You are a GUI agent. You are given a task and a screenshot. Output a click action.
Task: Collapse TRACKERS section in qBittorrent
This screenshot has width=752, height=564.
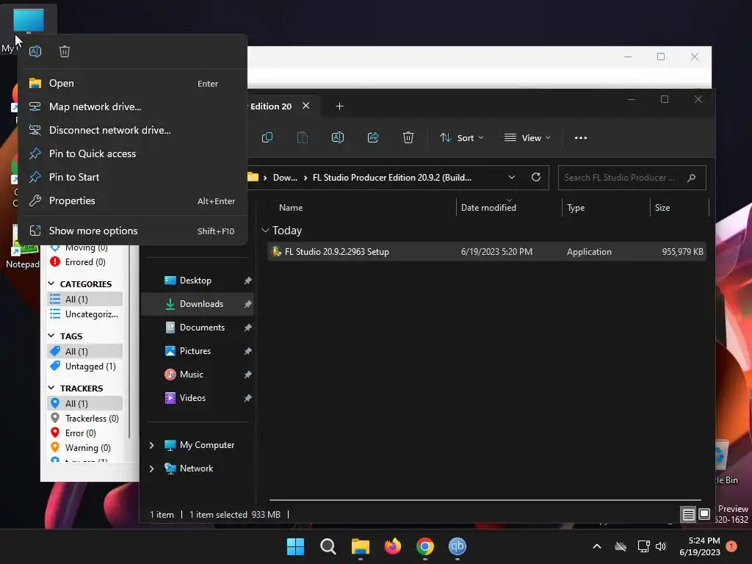click(x=51, y=388)
